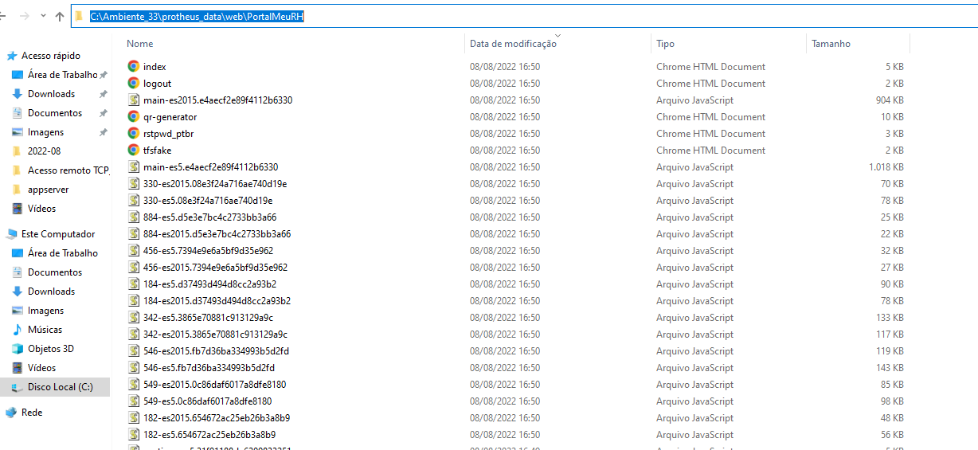Sort files by Nome column header
The width and height of the screenshot is (978, 450).
click(140, 44)
